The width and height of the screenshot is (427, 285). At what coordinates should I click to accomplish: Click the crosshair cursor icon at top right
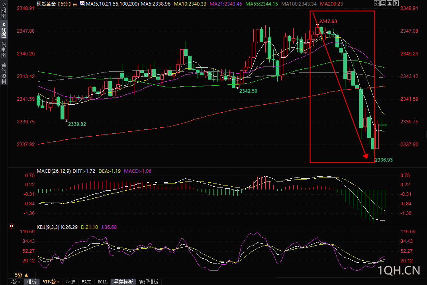point(377,3)
